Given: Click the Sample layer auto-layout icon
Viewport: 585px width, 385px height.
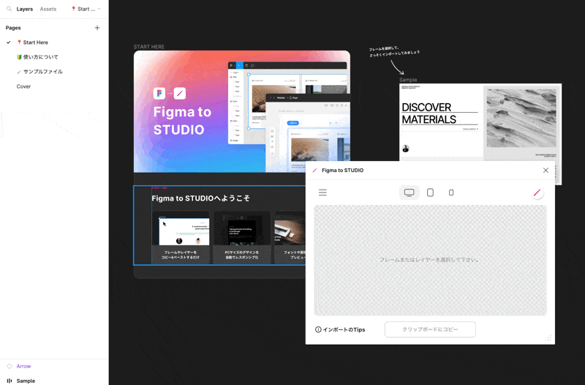Looking at the screenshot, I should [x=10, y=381].
